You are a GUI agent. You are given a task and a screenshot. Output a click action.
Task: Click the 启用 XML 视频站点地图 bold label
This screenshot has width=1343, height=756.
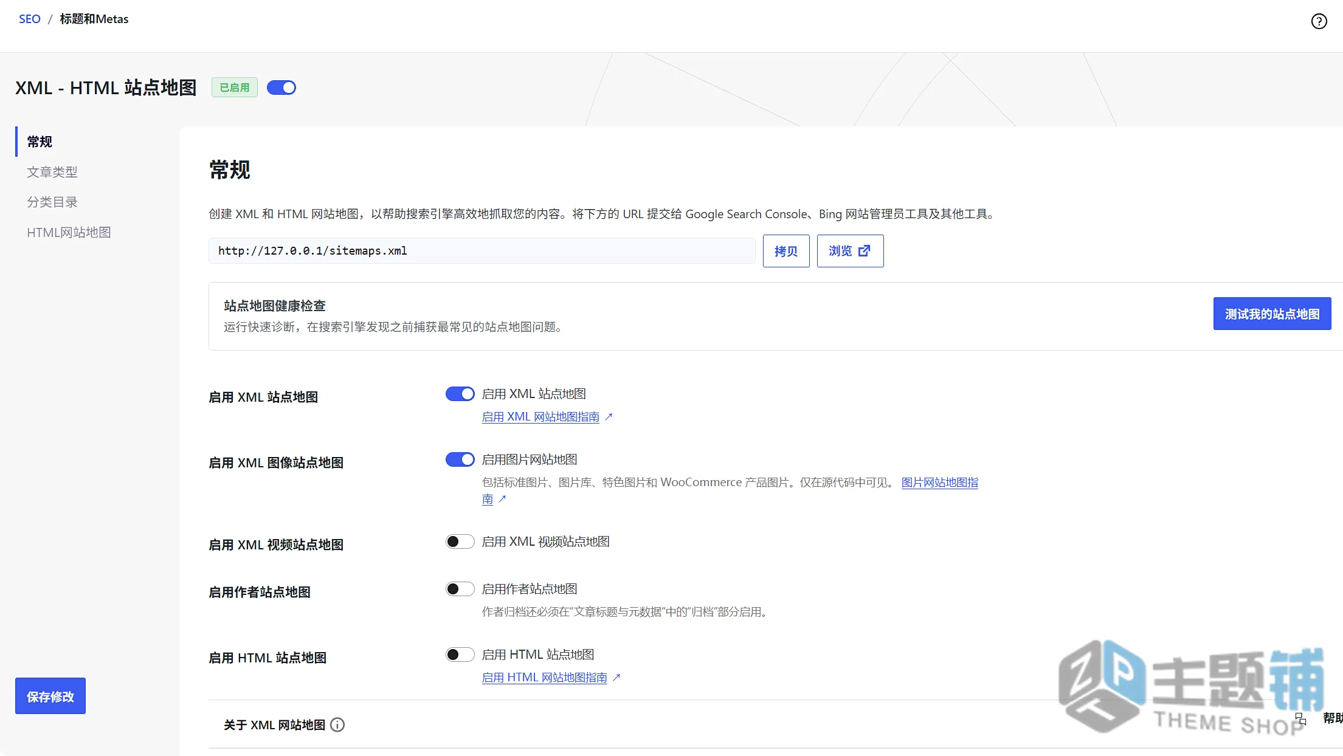(276, 545)
